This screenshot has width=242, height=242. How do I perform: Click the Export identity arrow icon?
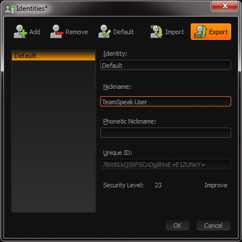[x=200, y=31]
